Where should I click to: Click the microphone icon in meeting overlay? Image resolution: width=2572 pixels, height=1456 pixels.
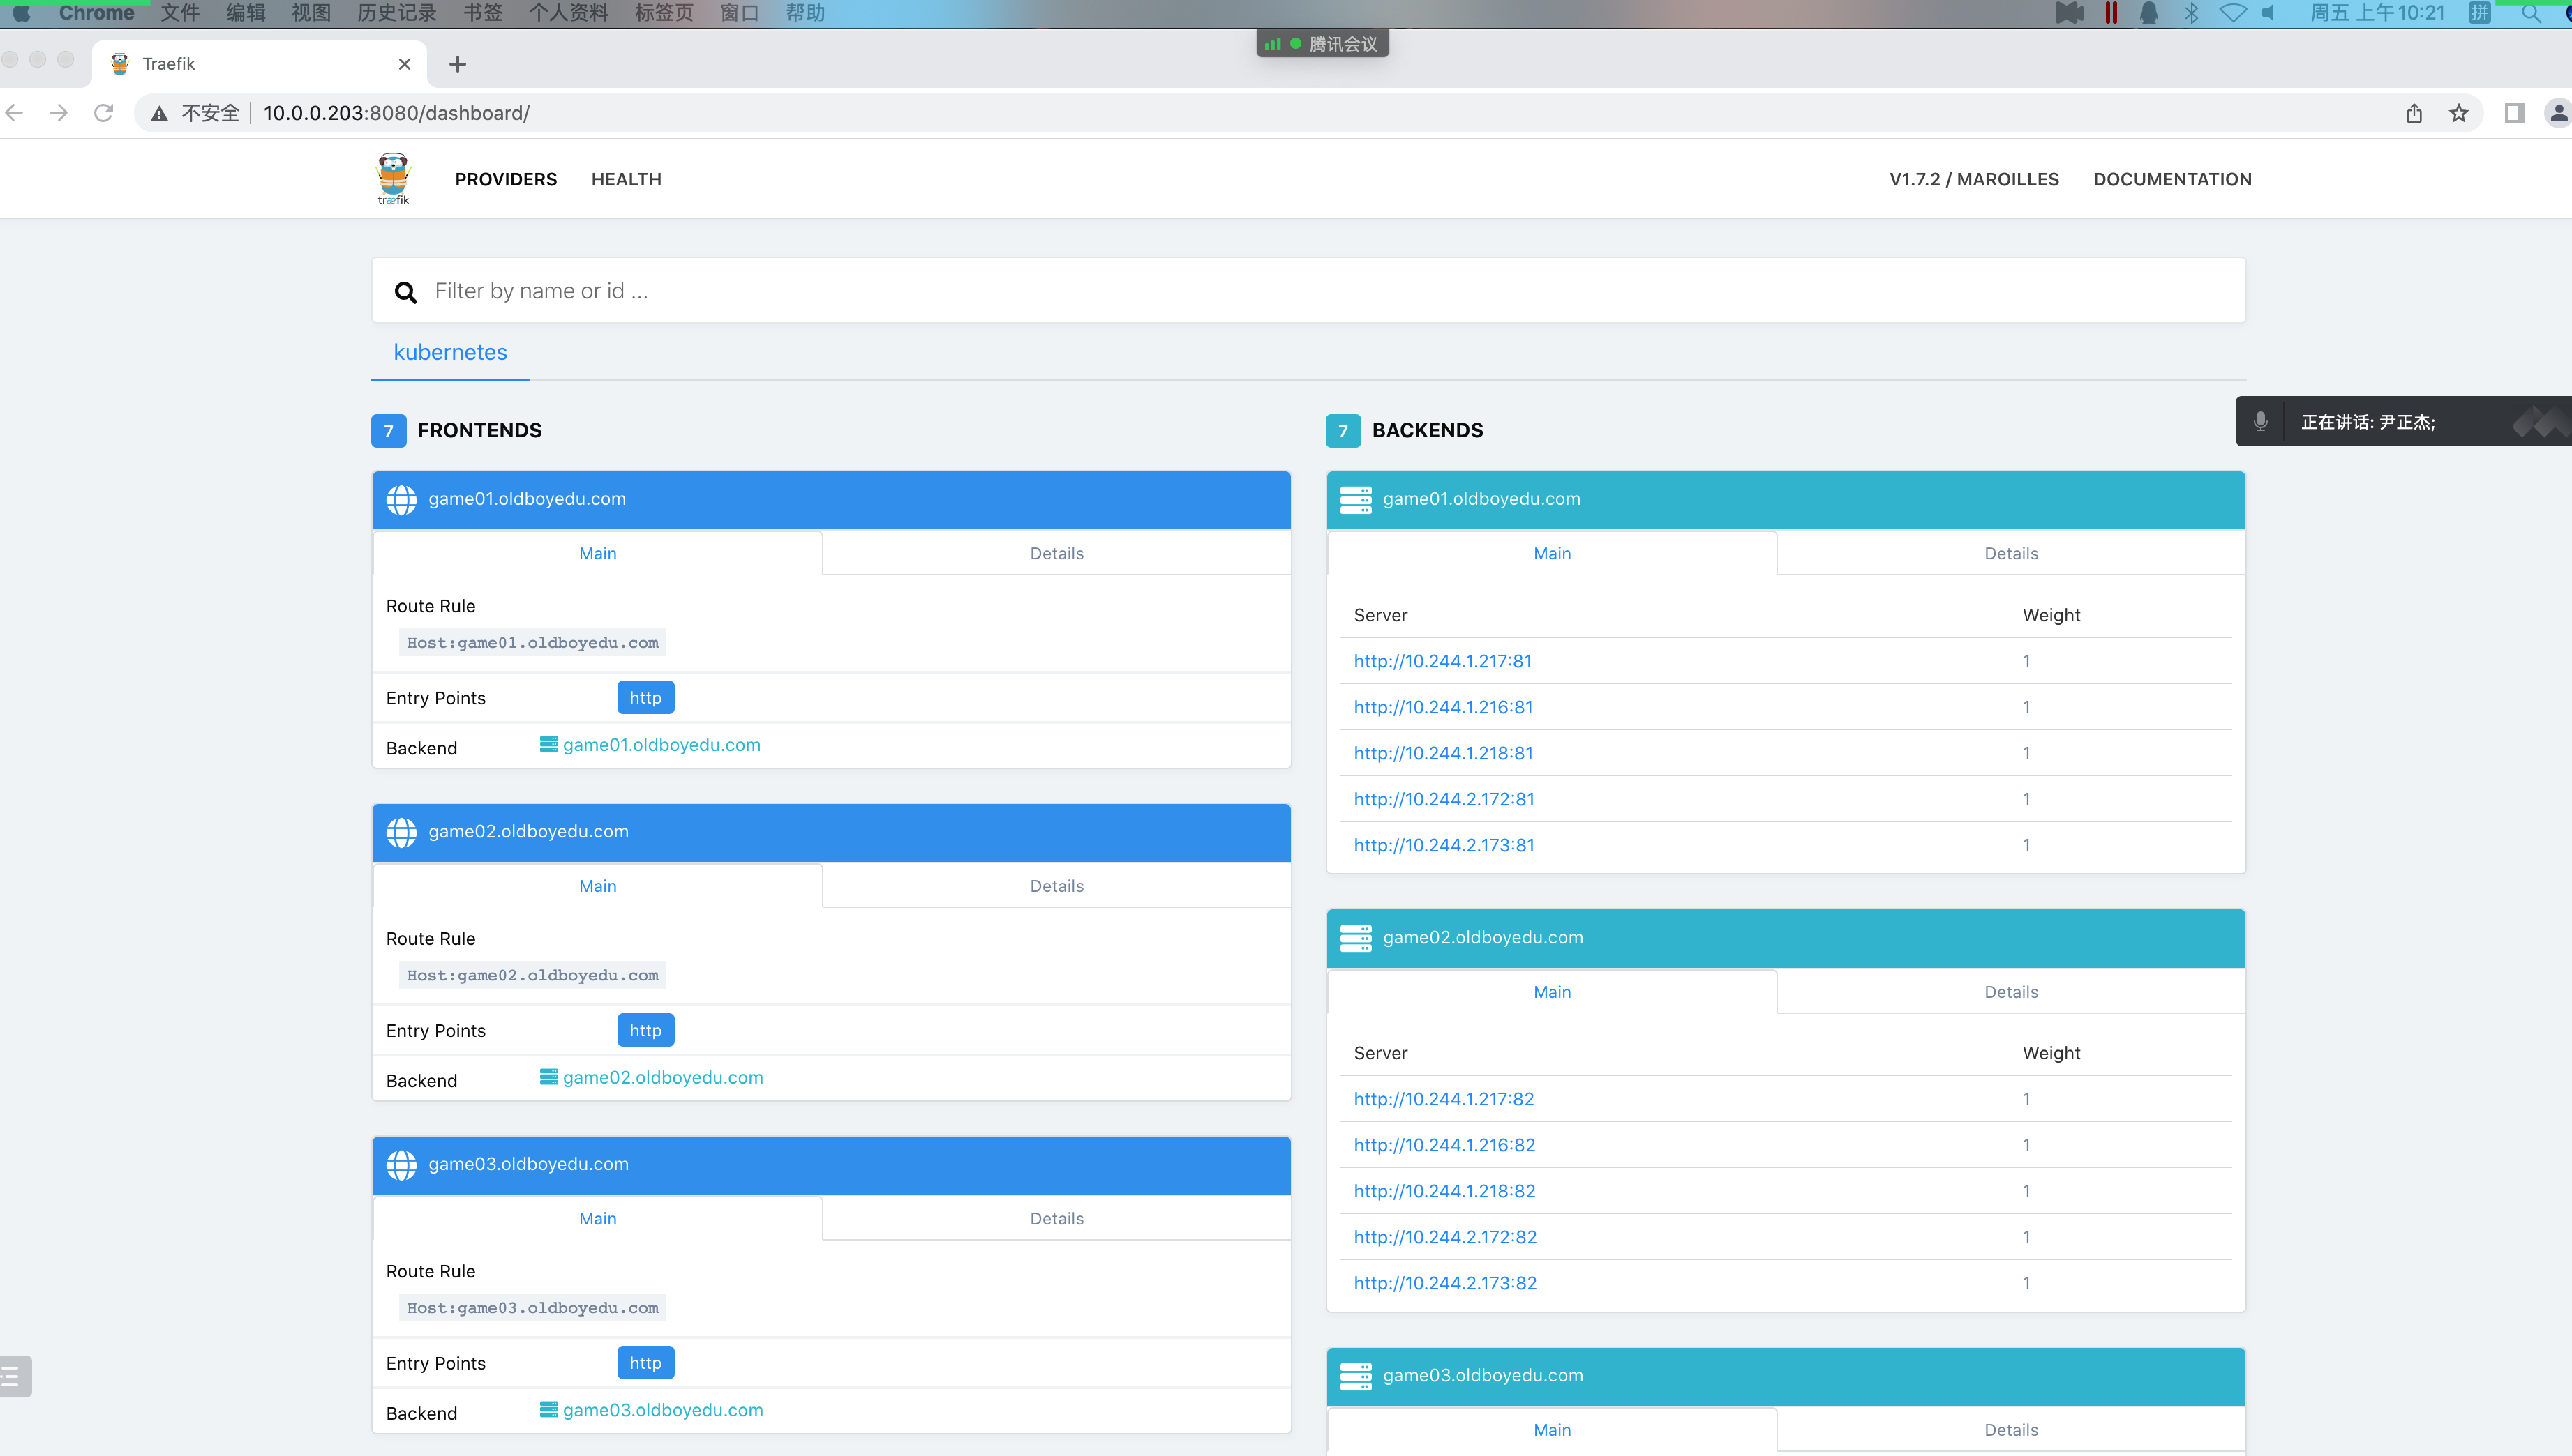[2260, 422]
